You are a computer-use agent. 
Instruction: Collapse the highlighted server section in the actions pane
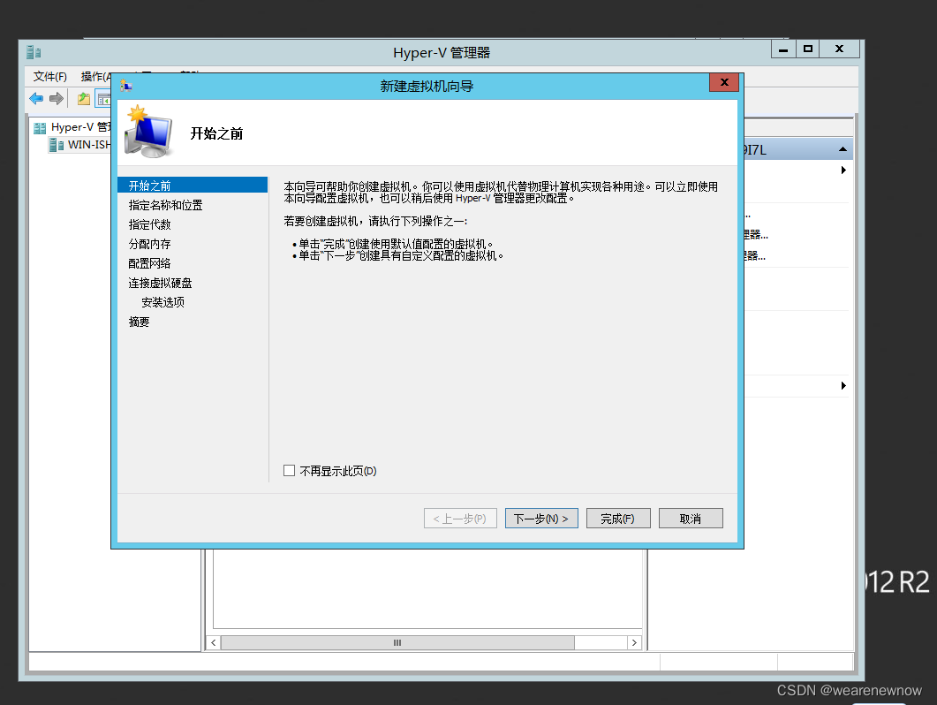(x=843, y=148)
